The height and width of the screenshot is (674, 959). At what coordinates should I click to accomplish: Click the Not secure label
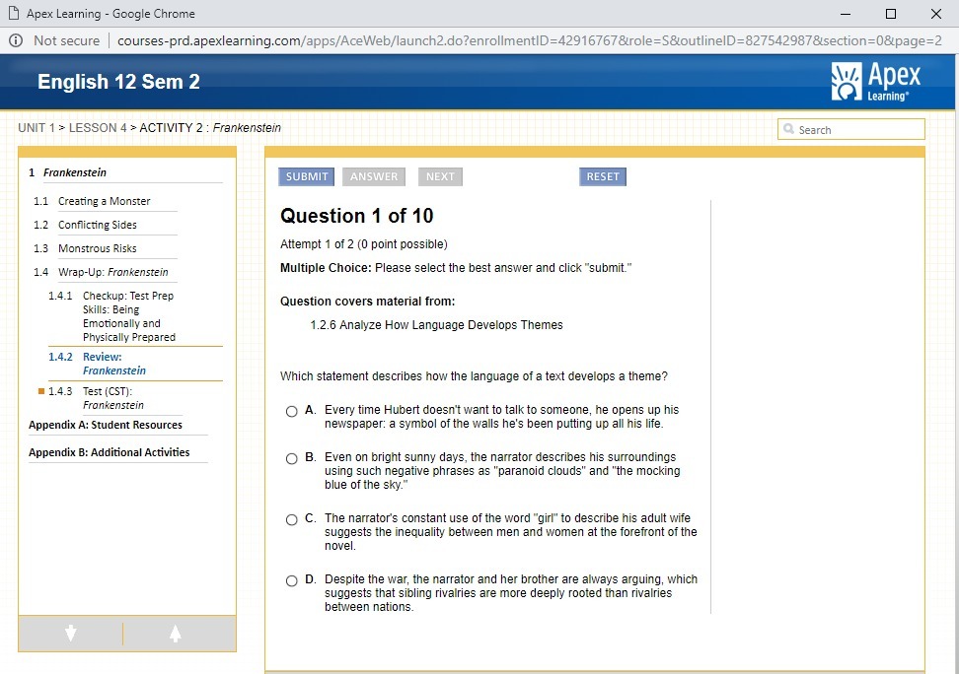click(66, 40)
